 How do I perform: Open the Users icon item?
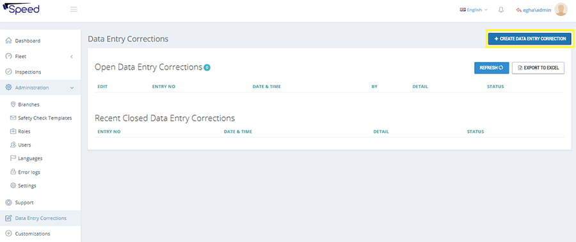[13, 145]
